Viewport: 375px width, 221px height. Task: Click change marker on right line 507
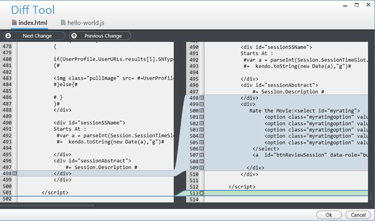[201, 155]
